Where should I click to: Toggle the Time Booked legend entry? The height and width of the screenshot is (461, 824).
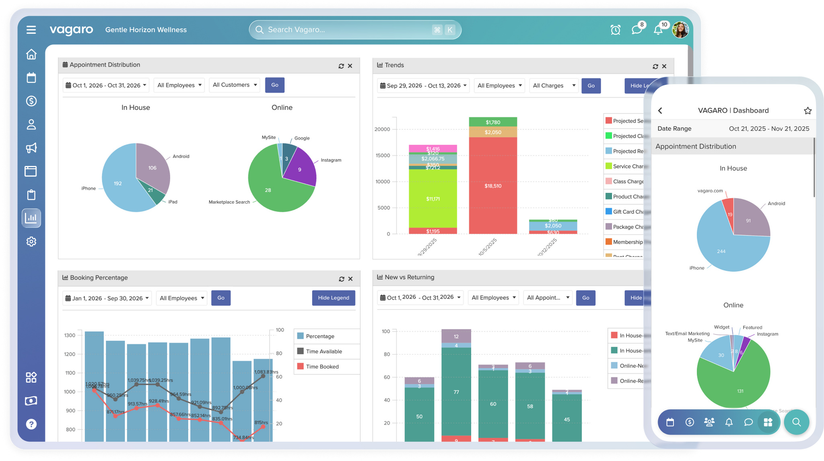tap(327, 367)
